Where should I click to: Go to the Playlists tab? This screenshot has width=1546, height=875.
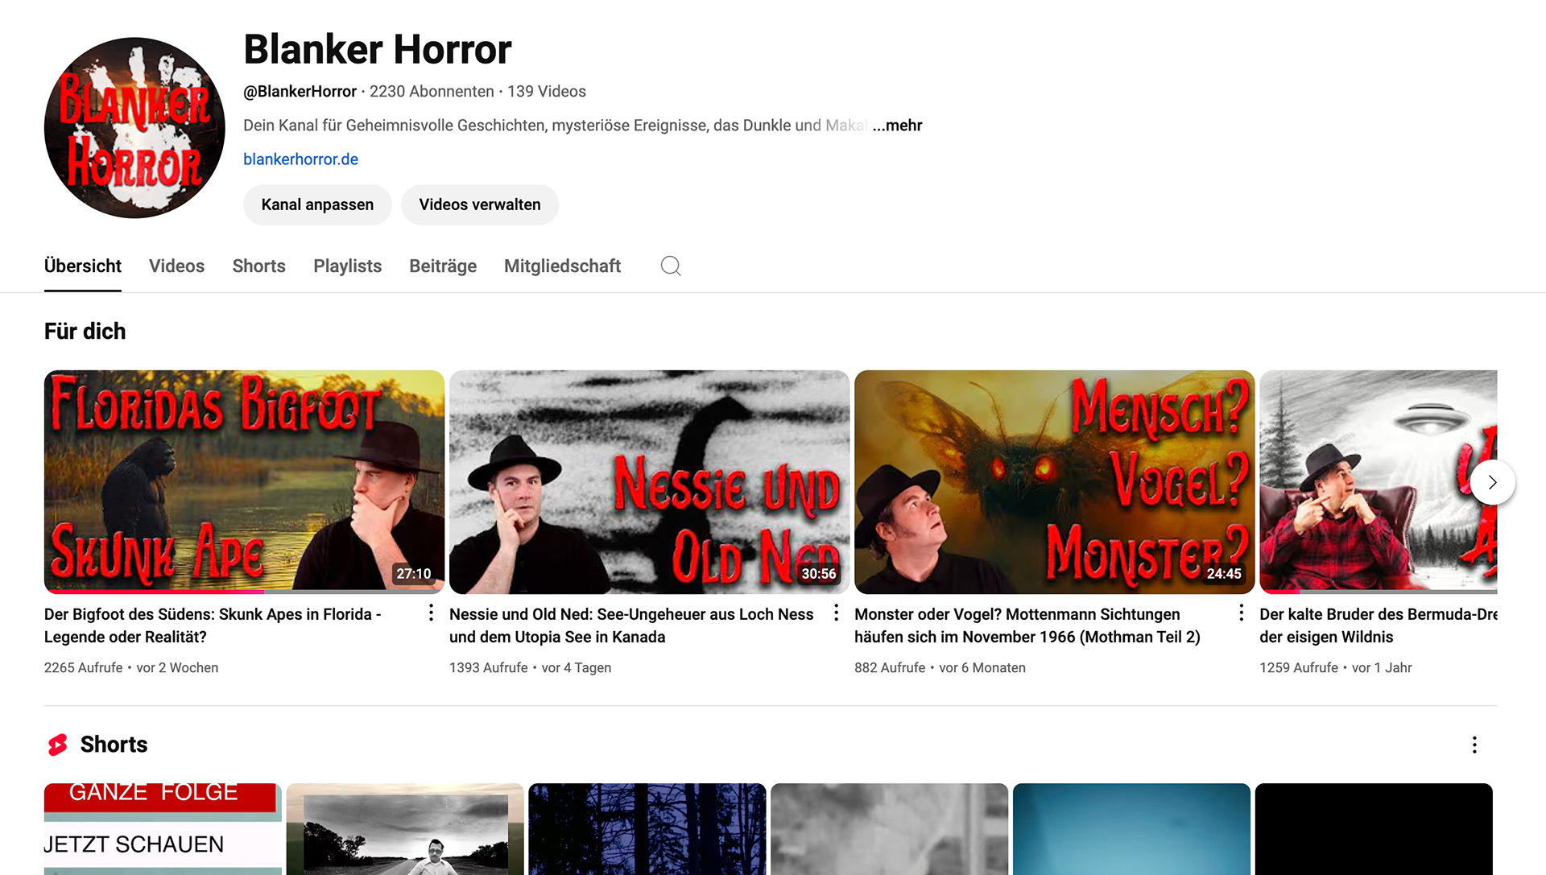(x=347, y=266)
